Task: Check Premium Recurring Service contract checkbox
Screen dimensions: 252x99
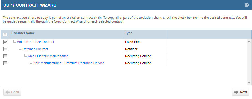Action: (x=5, y=63)
